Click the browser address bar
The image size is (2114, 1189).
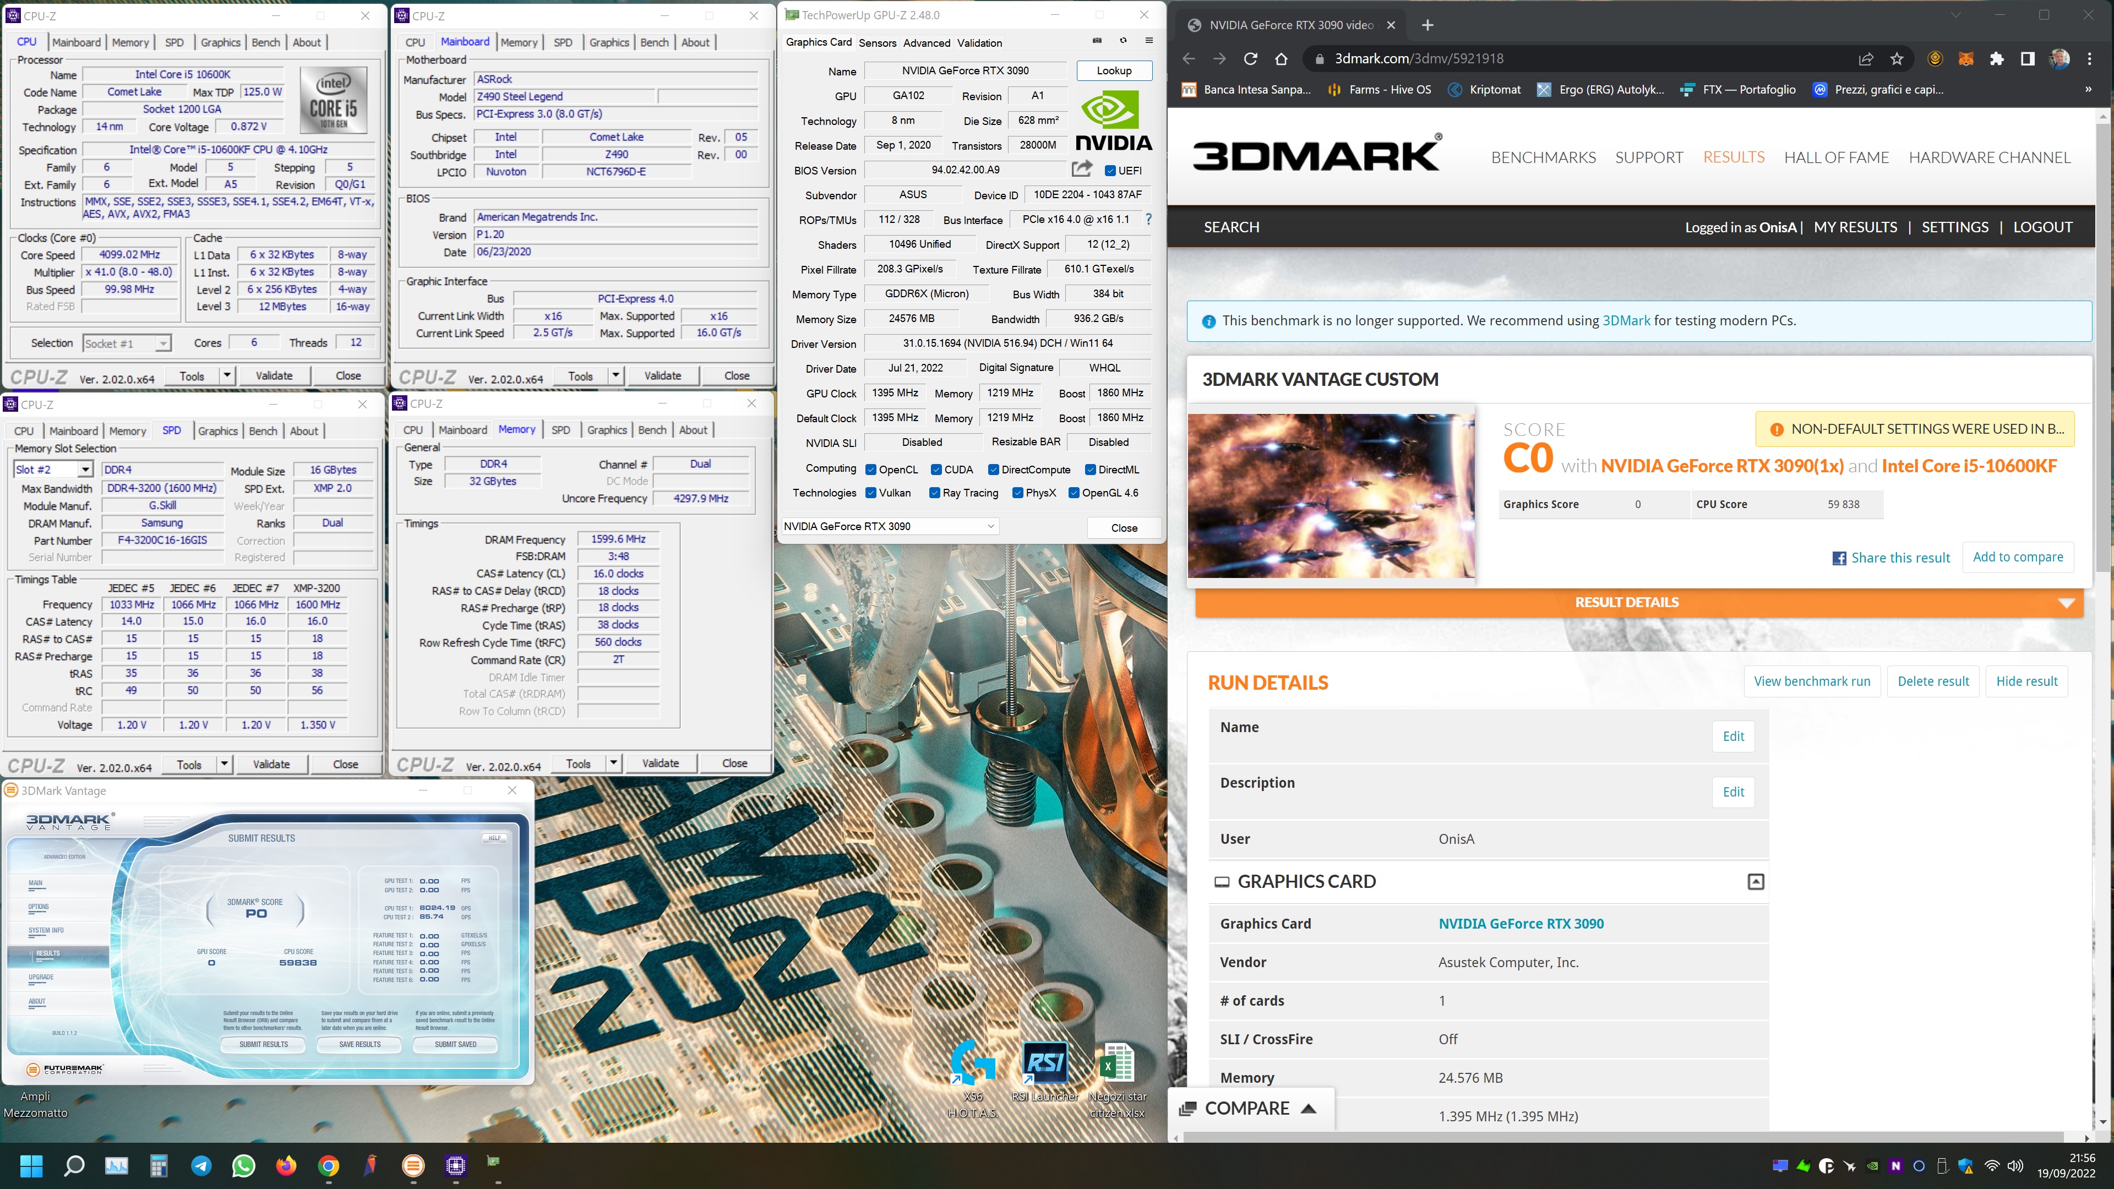(1584, 58)
